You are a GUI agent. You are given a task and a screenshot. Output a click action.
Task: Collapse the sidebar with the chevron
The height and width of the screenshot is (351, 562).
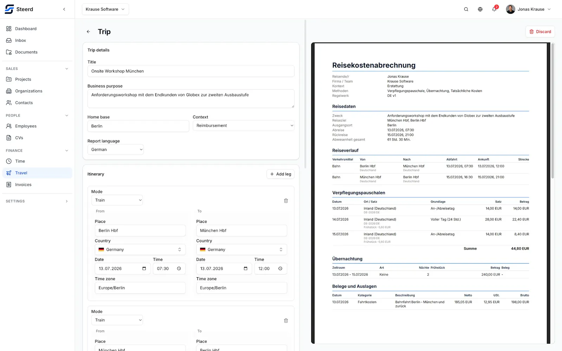click(64, 9)
